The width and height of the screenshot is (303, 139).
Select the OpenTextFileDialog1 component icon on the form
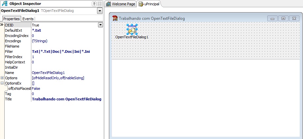click(132, 29)
